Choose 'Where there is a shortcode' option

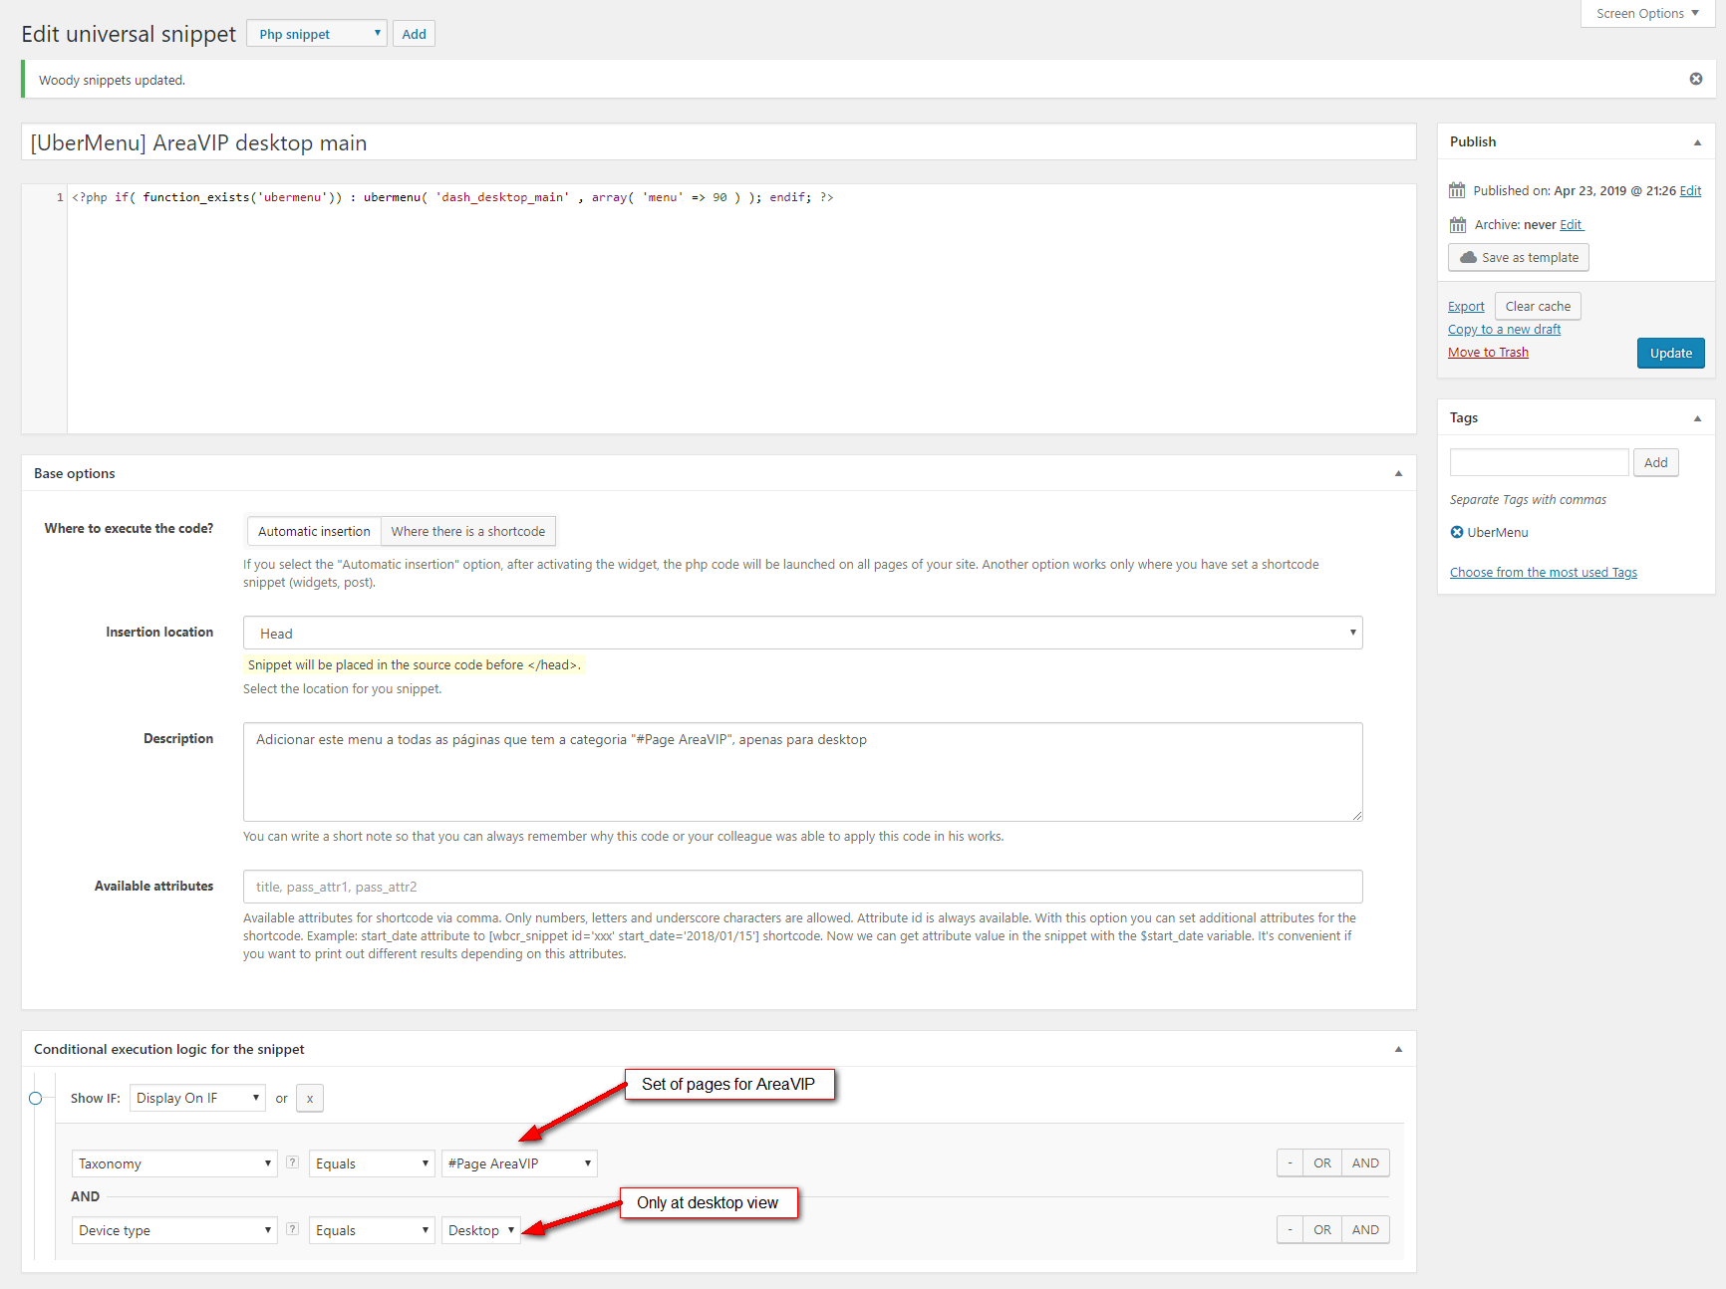click(467, 531)
